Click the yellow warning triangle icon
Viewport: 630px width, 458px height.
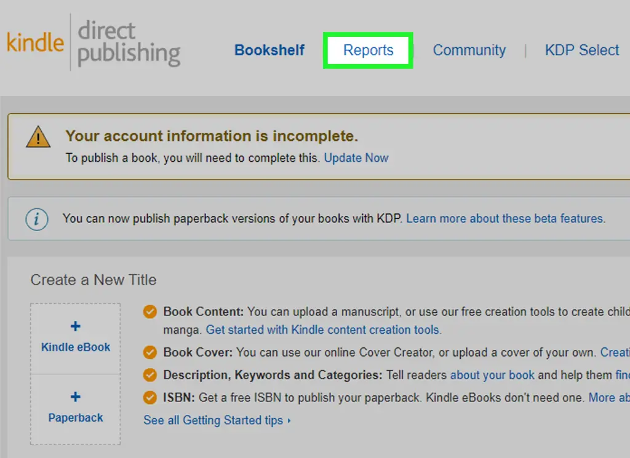click(38, 137)
